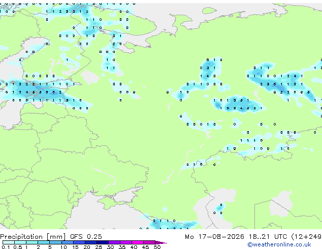Click the 5–10 mm legend swatch
Screen dimensions: 322x249
[x=55, y=242]
